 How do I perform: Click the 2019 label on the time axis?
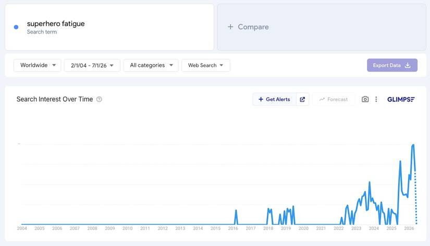point(286,228)
